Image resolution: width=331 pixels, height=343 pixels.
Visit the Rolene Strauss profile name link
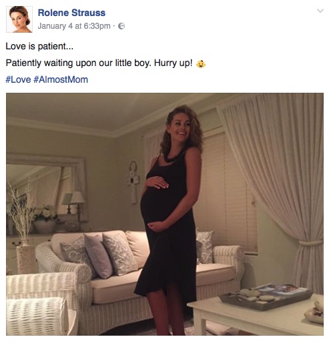point(71,13)
